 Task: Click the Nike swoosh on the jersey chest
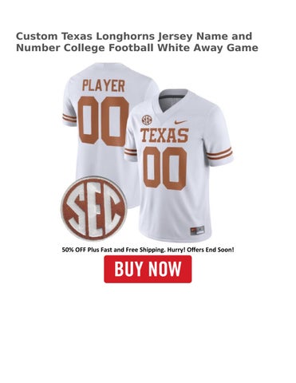coord(180,122)
